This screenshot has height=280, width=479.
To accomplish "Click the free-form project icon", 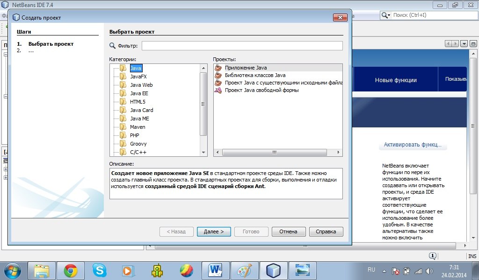I will click(218, 90).
